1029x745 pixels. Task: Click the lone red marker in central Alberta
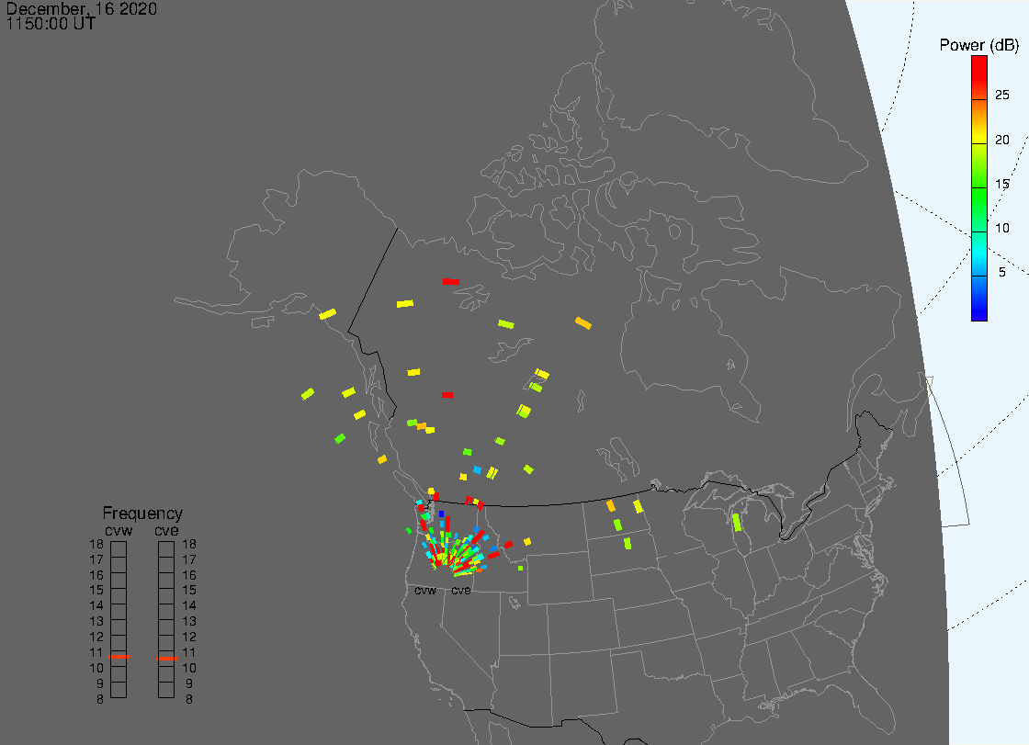(x=447, y=395)
